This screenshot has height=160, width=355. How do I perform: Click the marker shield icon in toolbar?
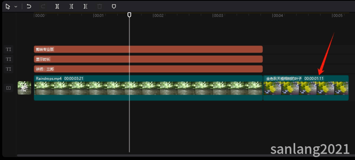[x=114, y=7]
